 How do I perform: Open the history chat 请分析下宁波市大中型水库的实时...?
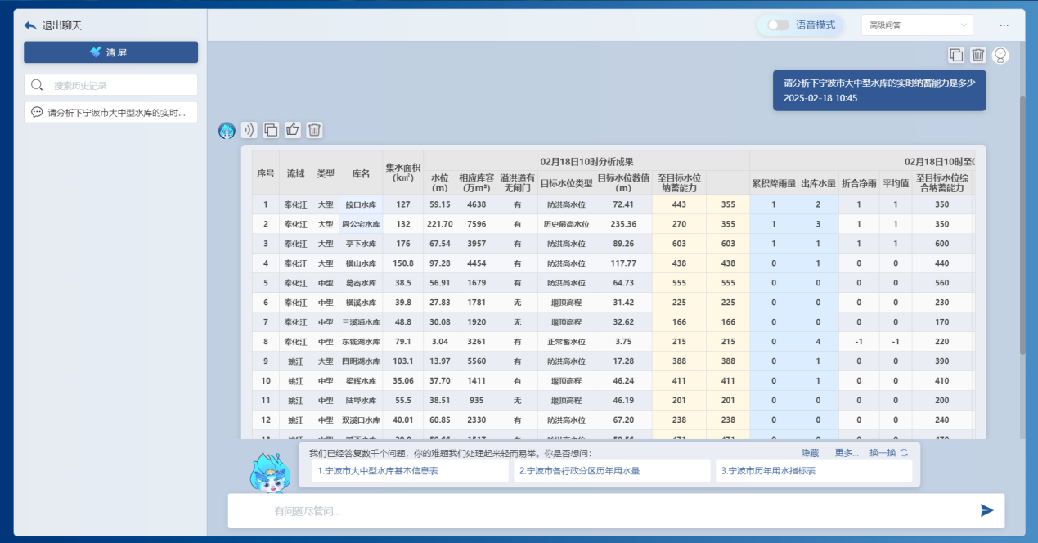coord(110,113)
